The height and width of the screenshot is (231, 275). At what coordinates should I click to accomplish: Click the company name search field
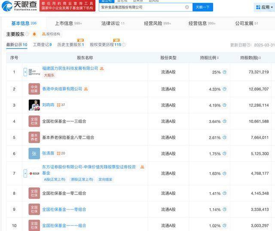(x=142, y=7)
